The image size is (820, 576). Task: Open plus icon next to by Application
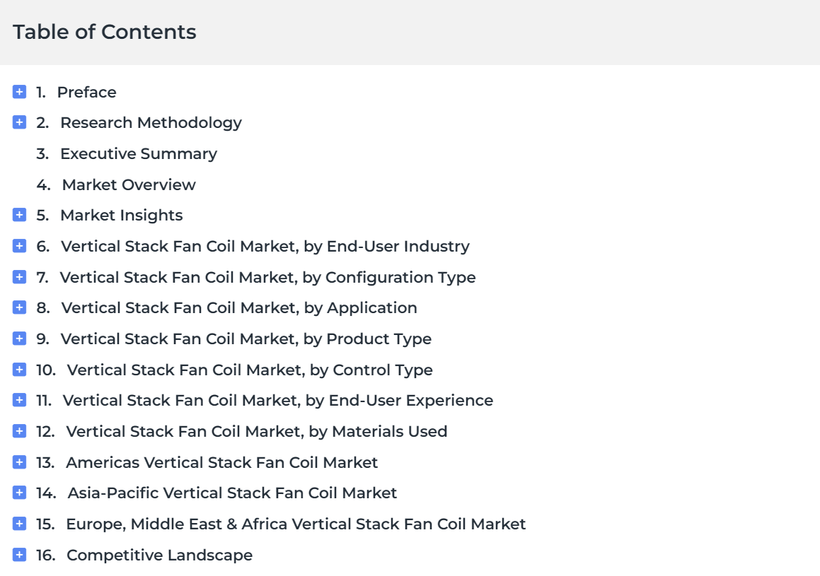coord(19,307)
